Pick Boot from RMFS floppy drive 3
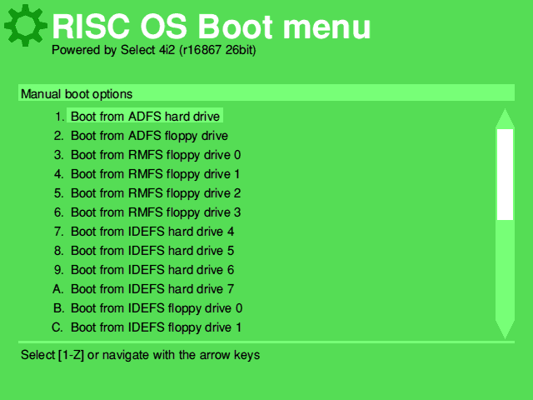 tap(156, 212)
